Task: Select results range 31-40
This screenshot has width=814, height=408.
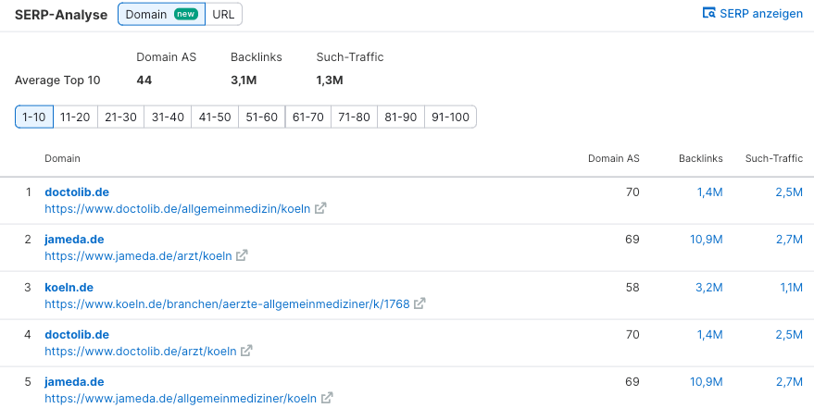Action: 168,117
